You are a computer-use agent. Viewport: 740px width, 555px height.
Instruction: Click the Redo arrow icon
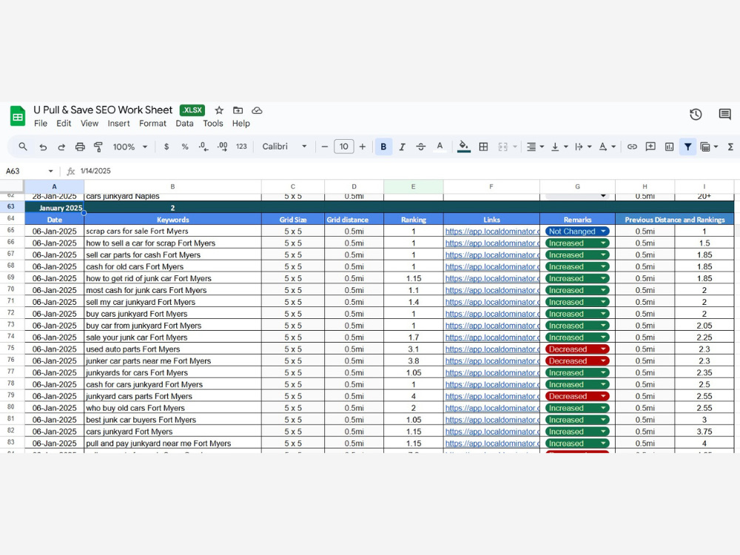point(61,147)
